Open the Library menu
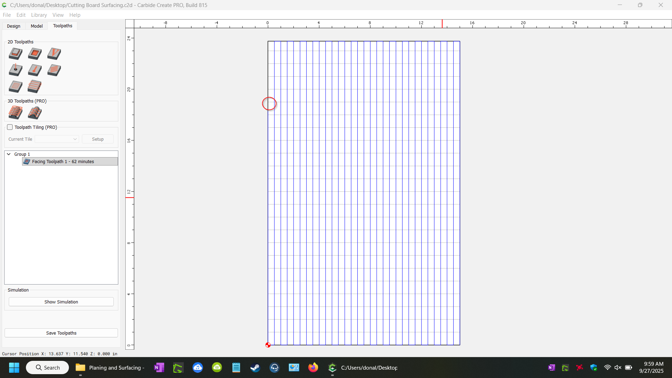Viewport: 672px width, 378px height. pos(39,15)
